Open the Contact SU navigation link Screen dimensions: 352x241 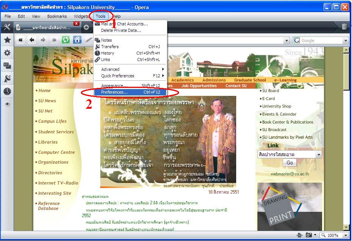[236, 86]
